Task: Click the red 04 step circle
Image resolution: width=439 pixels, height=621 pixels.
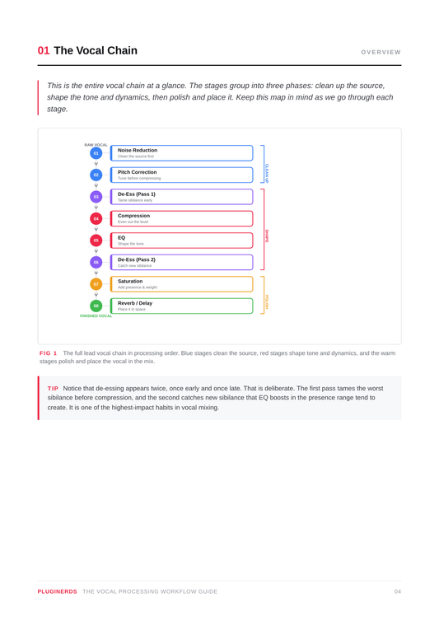Action: 96,218
